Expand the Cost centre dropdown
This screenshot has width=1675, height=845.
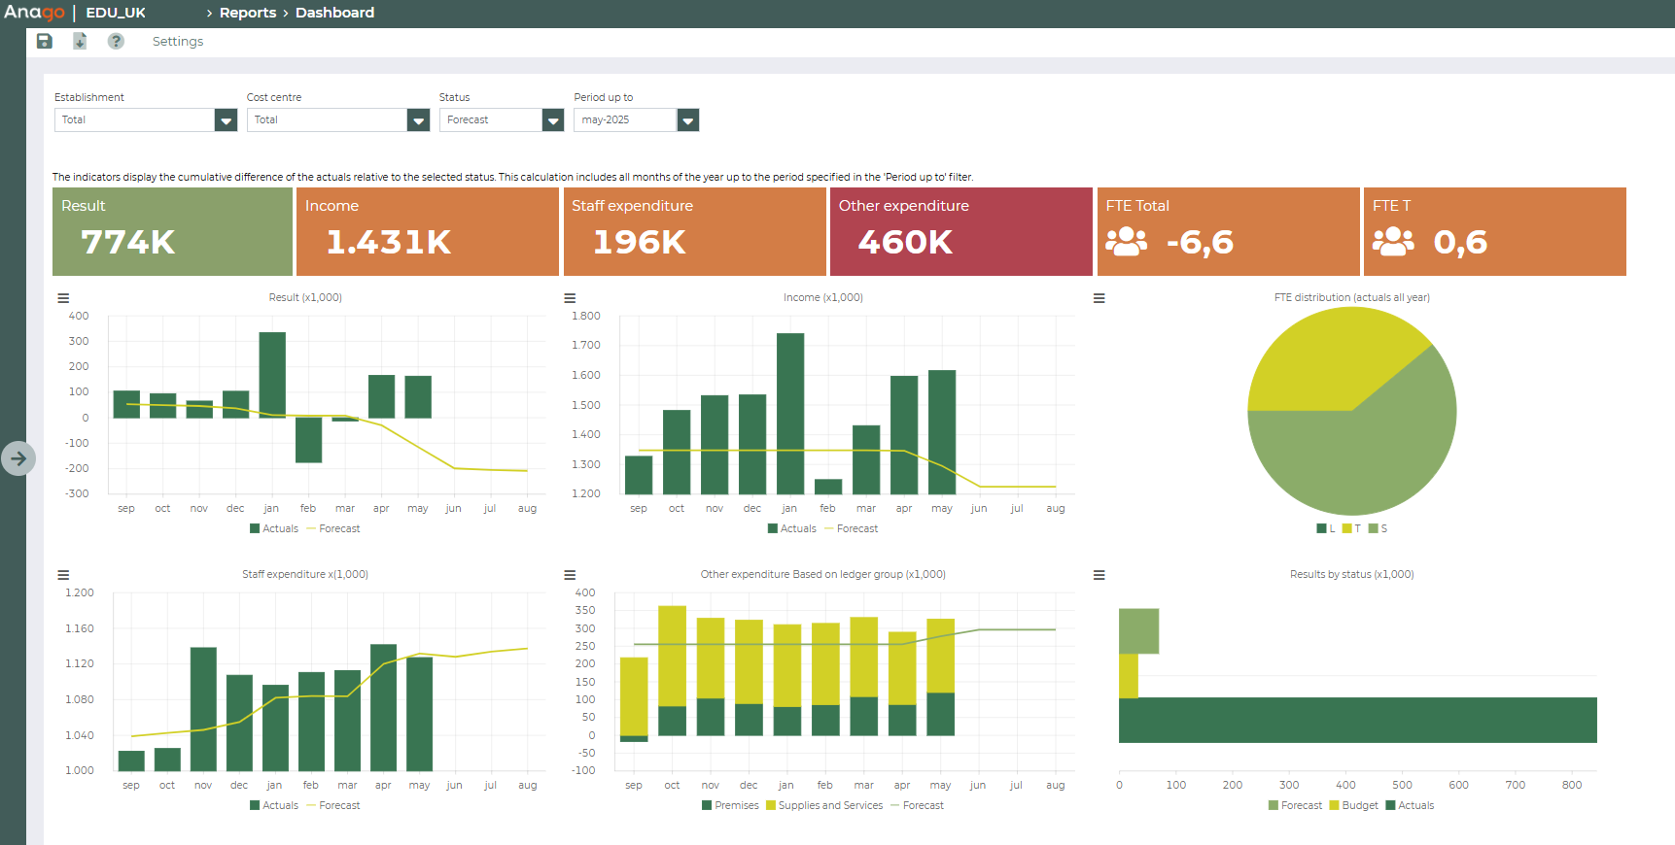pos(418,120)
